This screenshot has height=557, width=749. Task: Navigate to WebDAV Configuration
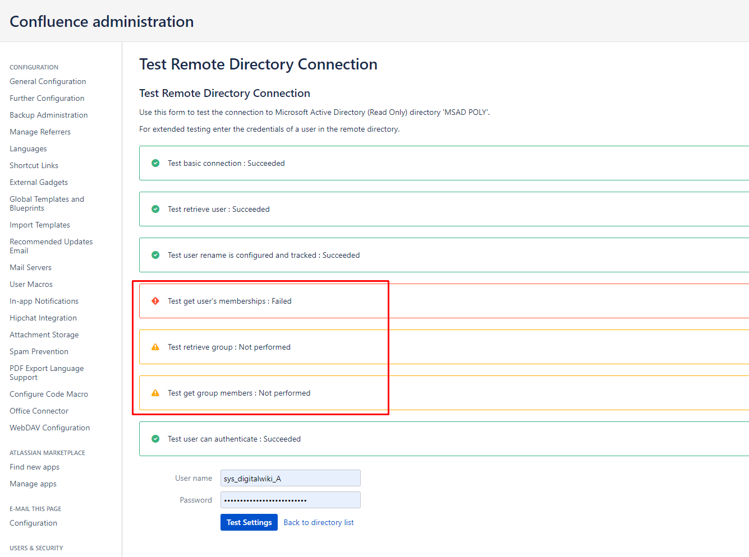click(x=49, y=428)
